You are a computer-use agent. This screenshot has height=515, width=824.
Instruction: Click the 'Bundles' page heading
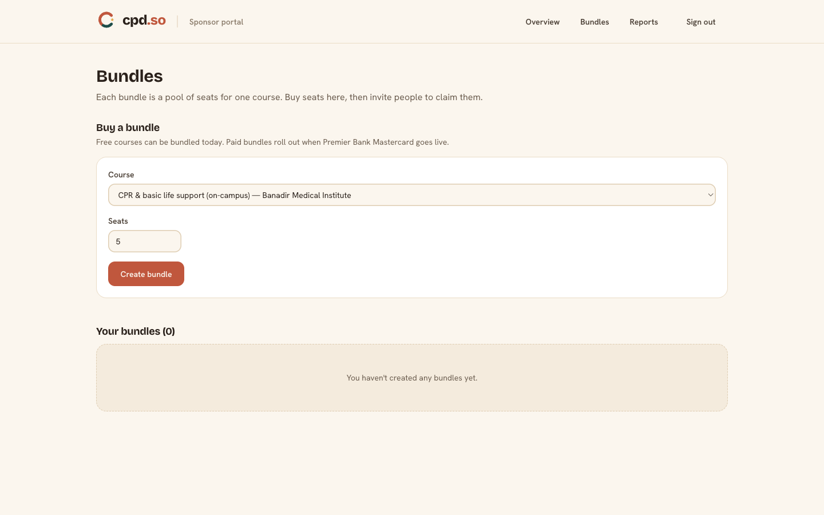coord(129,76)
